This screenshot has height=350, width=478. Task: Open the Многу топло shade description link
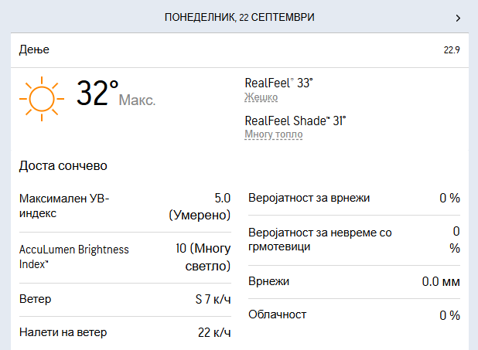[274, 134]
